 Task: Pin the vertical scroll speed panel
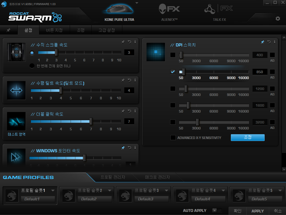pos(123,42)
